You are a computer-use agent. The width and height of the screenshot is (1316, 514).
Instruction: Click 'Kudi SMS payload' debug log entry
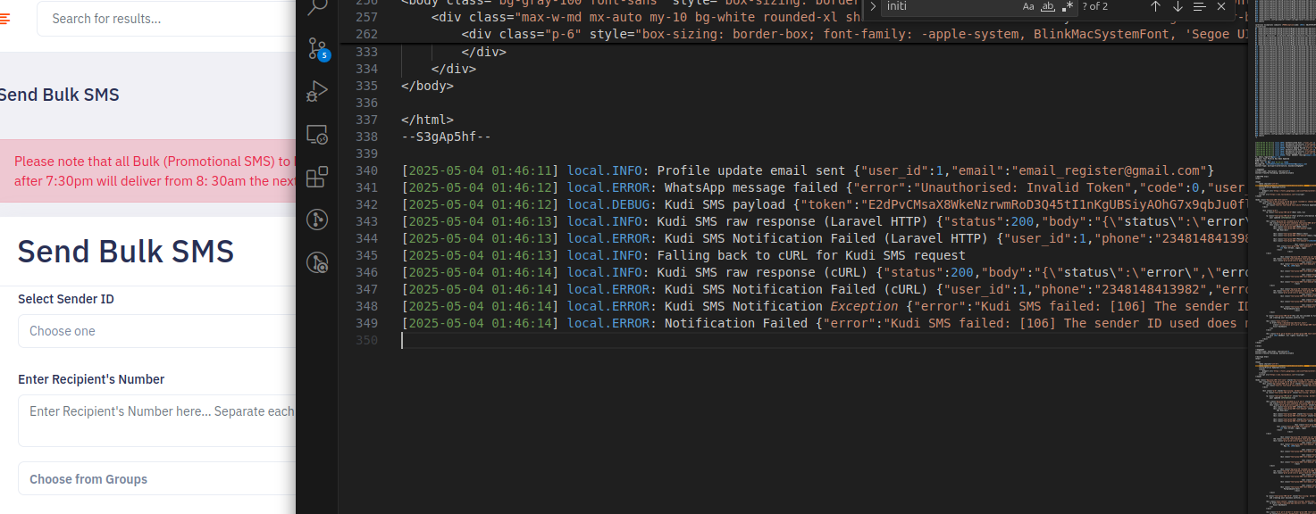[x=823, y=204]
